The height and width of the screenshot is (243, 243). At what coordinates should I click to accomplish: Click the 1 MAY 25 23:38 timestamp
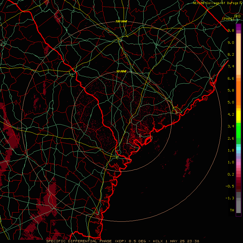pos(183,241)
